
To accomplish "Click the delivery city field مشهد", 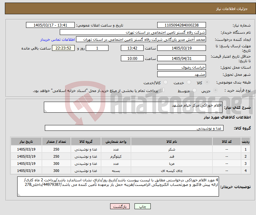I will click(181, 74).
